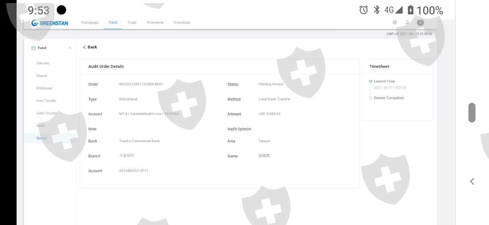
Task: Tap the alarm clock status icon
Action: pyautogui.click(x=363, y=10)
